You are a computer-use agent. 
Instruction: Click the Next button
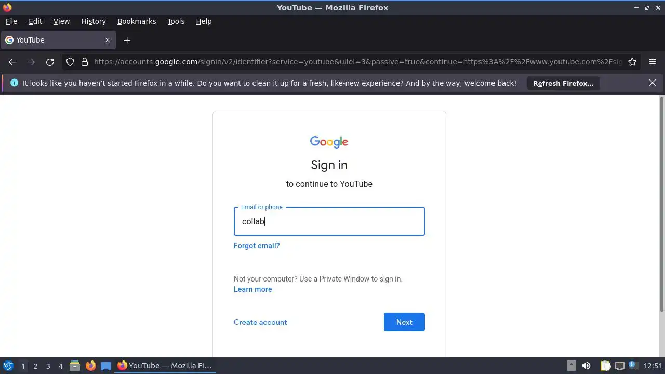(404, 322)
